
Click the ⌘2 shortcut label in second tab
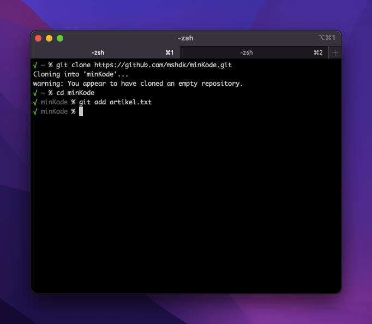[318, 52]
